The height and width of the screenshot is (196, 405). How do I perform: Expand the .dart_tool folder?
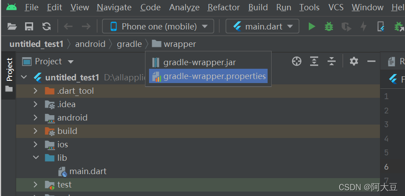pos(36,91)
